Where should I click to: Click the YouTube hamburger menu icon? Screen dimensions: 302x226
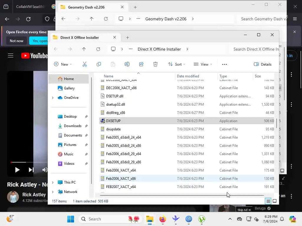[x=11, y=56]
